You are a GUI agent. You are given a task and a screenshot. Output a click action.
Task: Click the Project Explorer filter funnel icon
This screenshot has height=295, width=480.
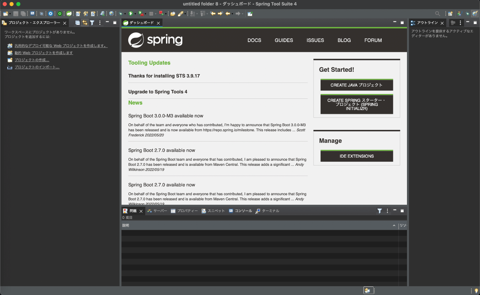[x=92, y=23]
